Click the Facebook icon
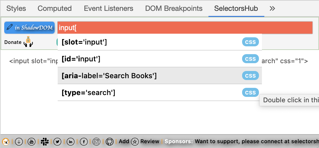Screen dimensions: 319x148 pos(84,142)
